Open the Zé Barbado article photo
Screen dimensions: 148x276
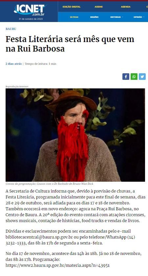(x=75, y=135)
